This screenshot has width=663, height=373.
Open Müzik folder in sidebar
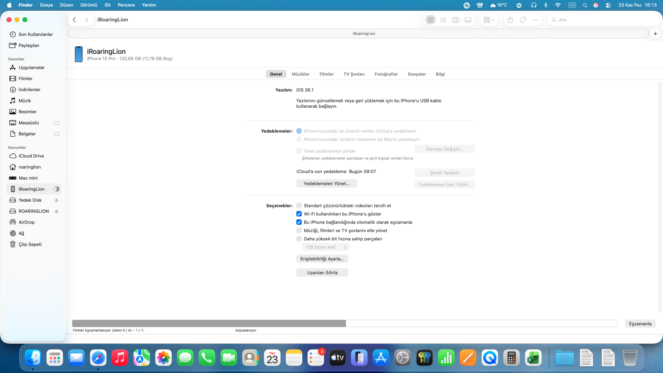[34, 101]
